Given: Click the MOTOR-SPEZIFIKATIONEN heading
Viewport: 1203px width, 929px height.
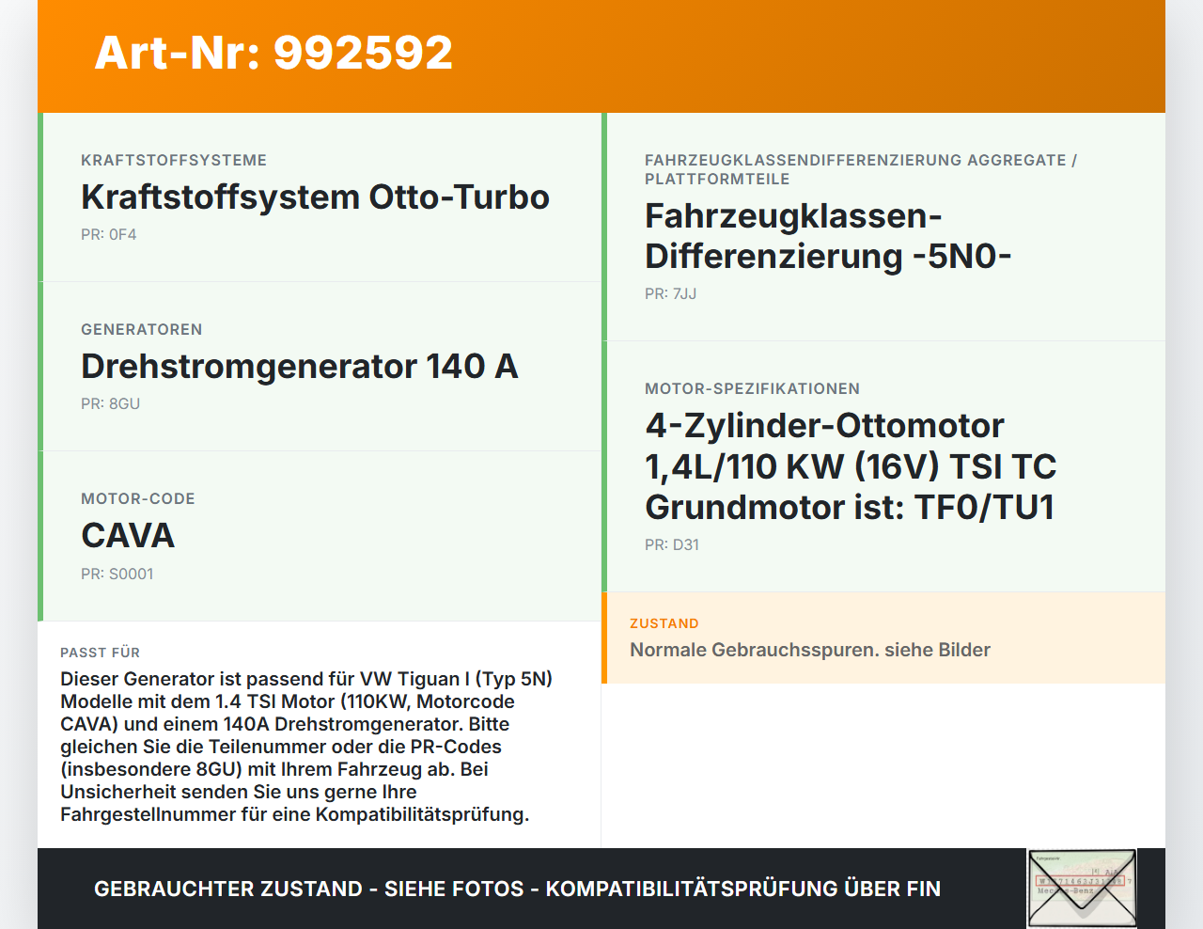Looking at the screenshot, I should click(x=752, y=388).
